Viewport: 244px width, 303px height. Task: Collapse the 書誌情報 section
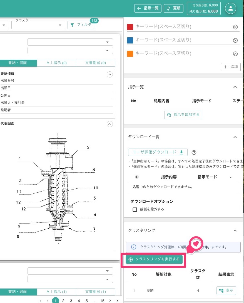[110, 74]
